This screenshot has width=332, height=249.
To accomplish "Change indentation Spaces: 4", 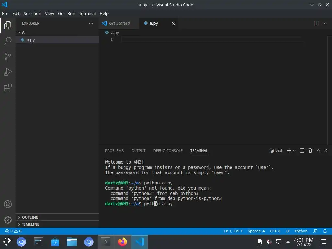I will click(256, 231).
